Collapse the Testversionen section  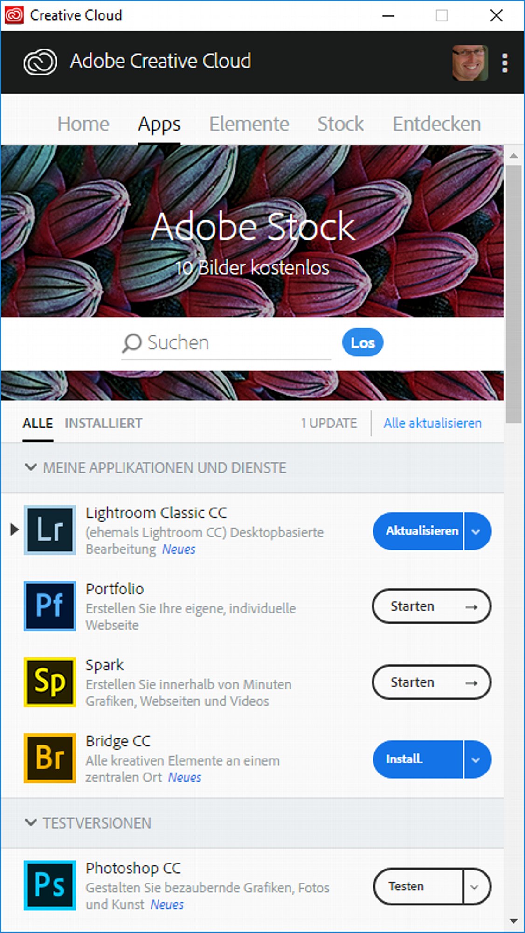pos(31,822)
